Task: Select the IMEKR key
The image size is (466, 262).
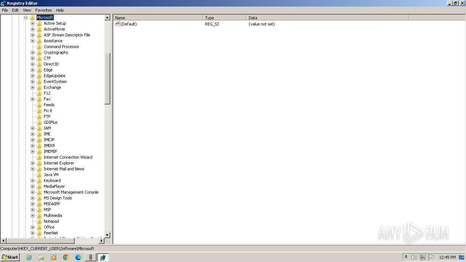Action: tap(49, 146)
